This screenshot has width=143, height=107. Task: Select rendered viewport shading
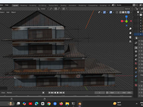click(128, 12)
